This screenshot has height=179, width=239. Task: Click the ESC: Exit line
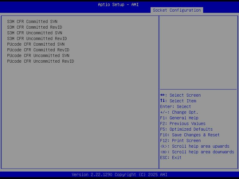(171, 158)
